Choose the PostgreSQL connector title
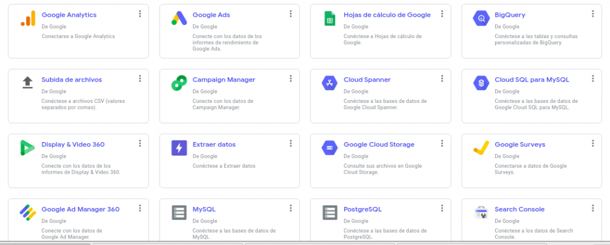 click(362, 209)
